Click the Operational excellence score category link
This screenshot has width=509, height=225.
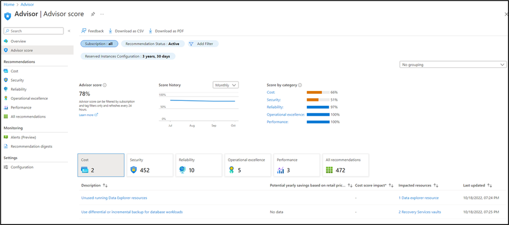285,115
